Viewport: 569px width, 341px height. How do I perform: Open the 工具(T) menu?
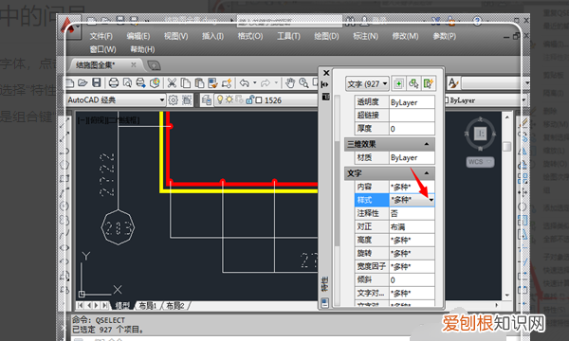point(289,36)
